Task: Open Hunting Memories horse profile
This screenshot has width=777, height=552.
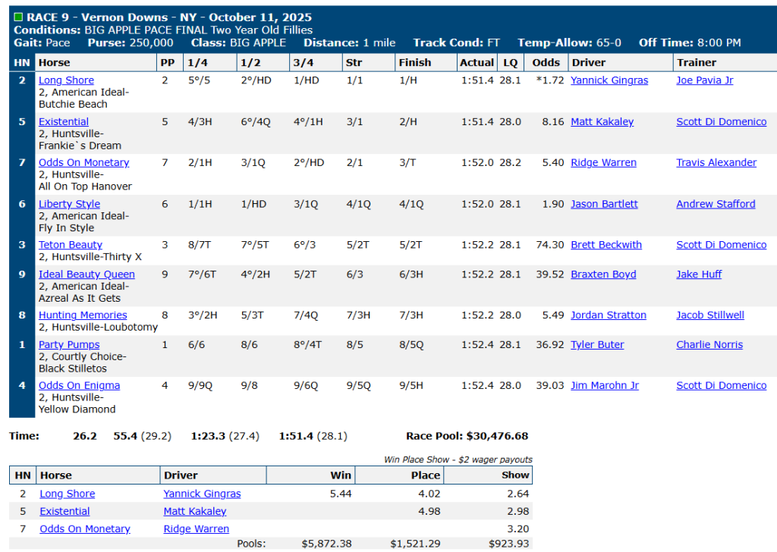Action: click(83, 315)
